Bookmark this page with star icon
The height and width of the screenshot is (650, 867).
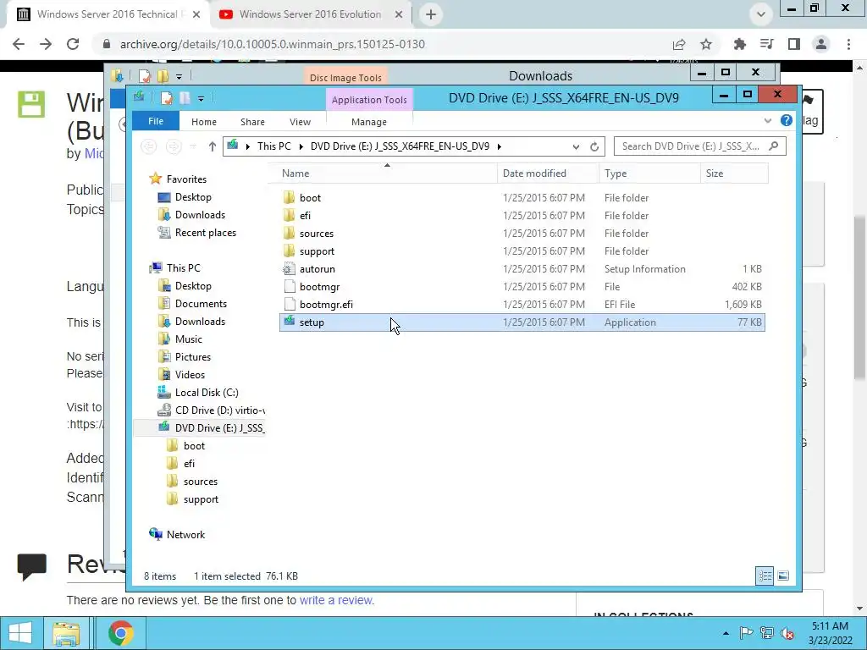click(706, 44)
